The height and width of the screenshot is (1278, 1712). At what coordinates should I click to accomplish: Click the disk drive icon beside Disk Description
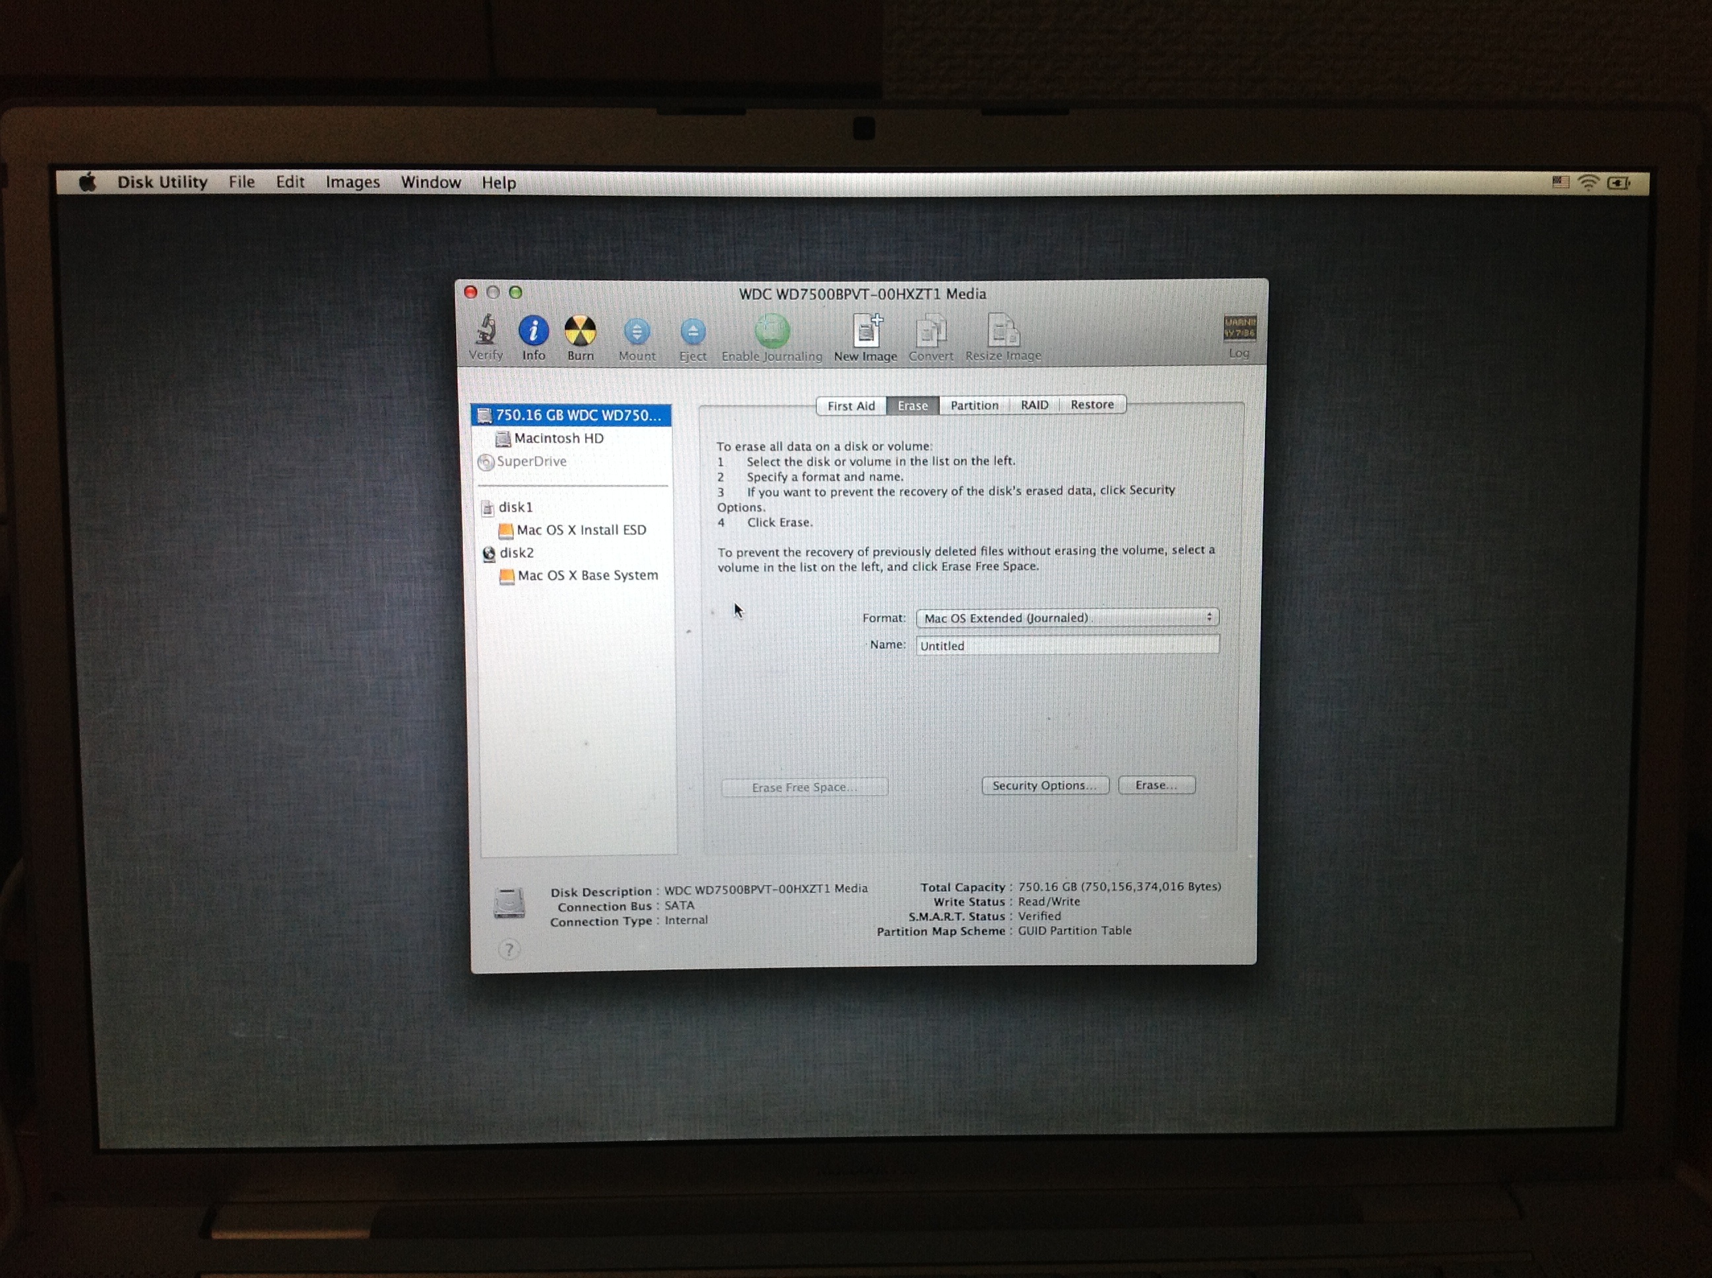click(509, 903)
